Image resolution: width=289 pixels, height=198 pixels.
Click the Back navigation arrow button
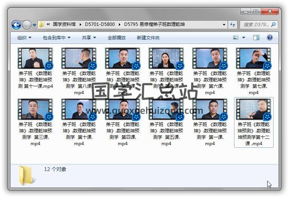[x=16, y=25]
